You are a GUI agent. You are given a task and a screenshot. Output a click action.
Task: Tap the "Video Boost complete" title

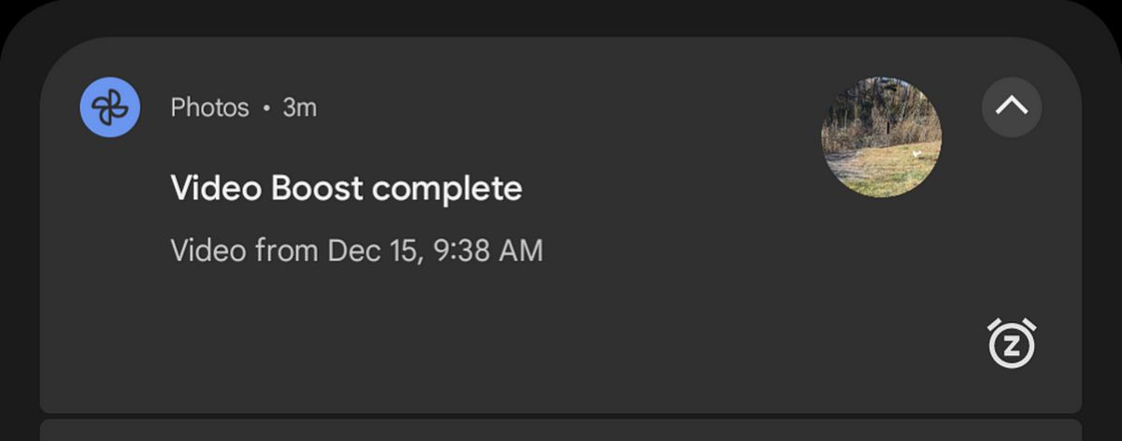pyautogui.click(x=346, y=189)
